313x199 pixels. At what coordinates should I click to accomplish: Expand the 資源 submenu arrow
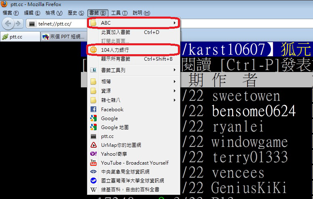175,91
